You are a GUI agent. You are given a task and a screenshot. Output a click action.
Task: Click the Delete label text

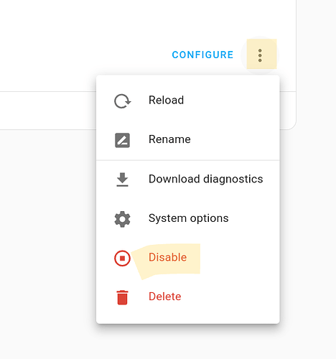click(165, 297)
